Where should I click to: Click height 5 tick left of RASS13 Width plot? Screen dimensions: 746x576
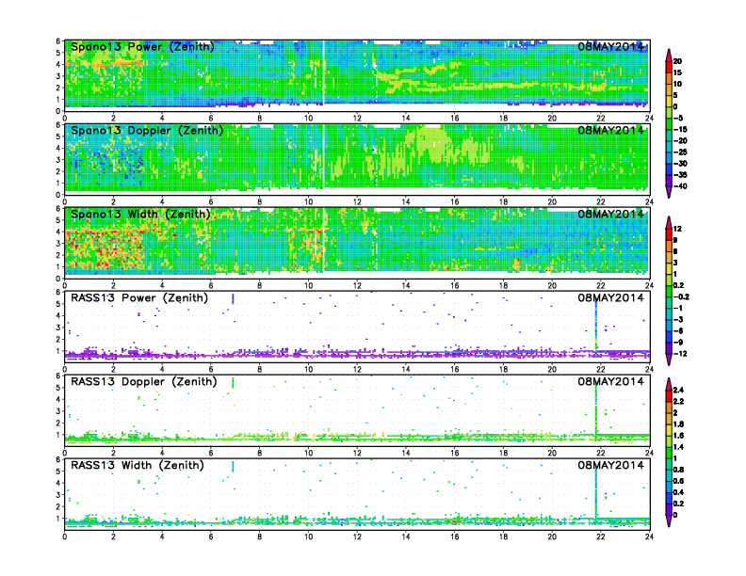58,472
